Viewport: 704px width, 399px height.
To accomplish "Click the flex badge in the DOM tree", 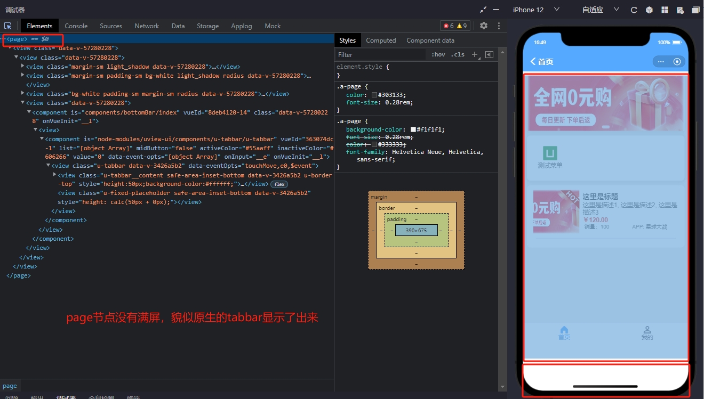I will 279,184.
